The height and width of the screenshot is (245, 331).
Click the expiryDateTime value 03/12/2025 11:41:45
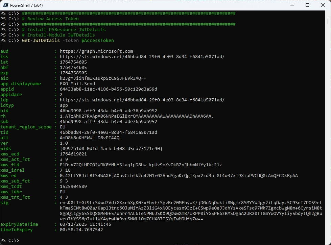click(x=86, y=224)
